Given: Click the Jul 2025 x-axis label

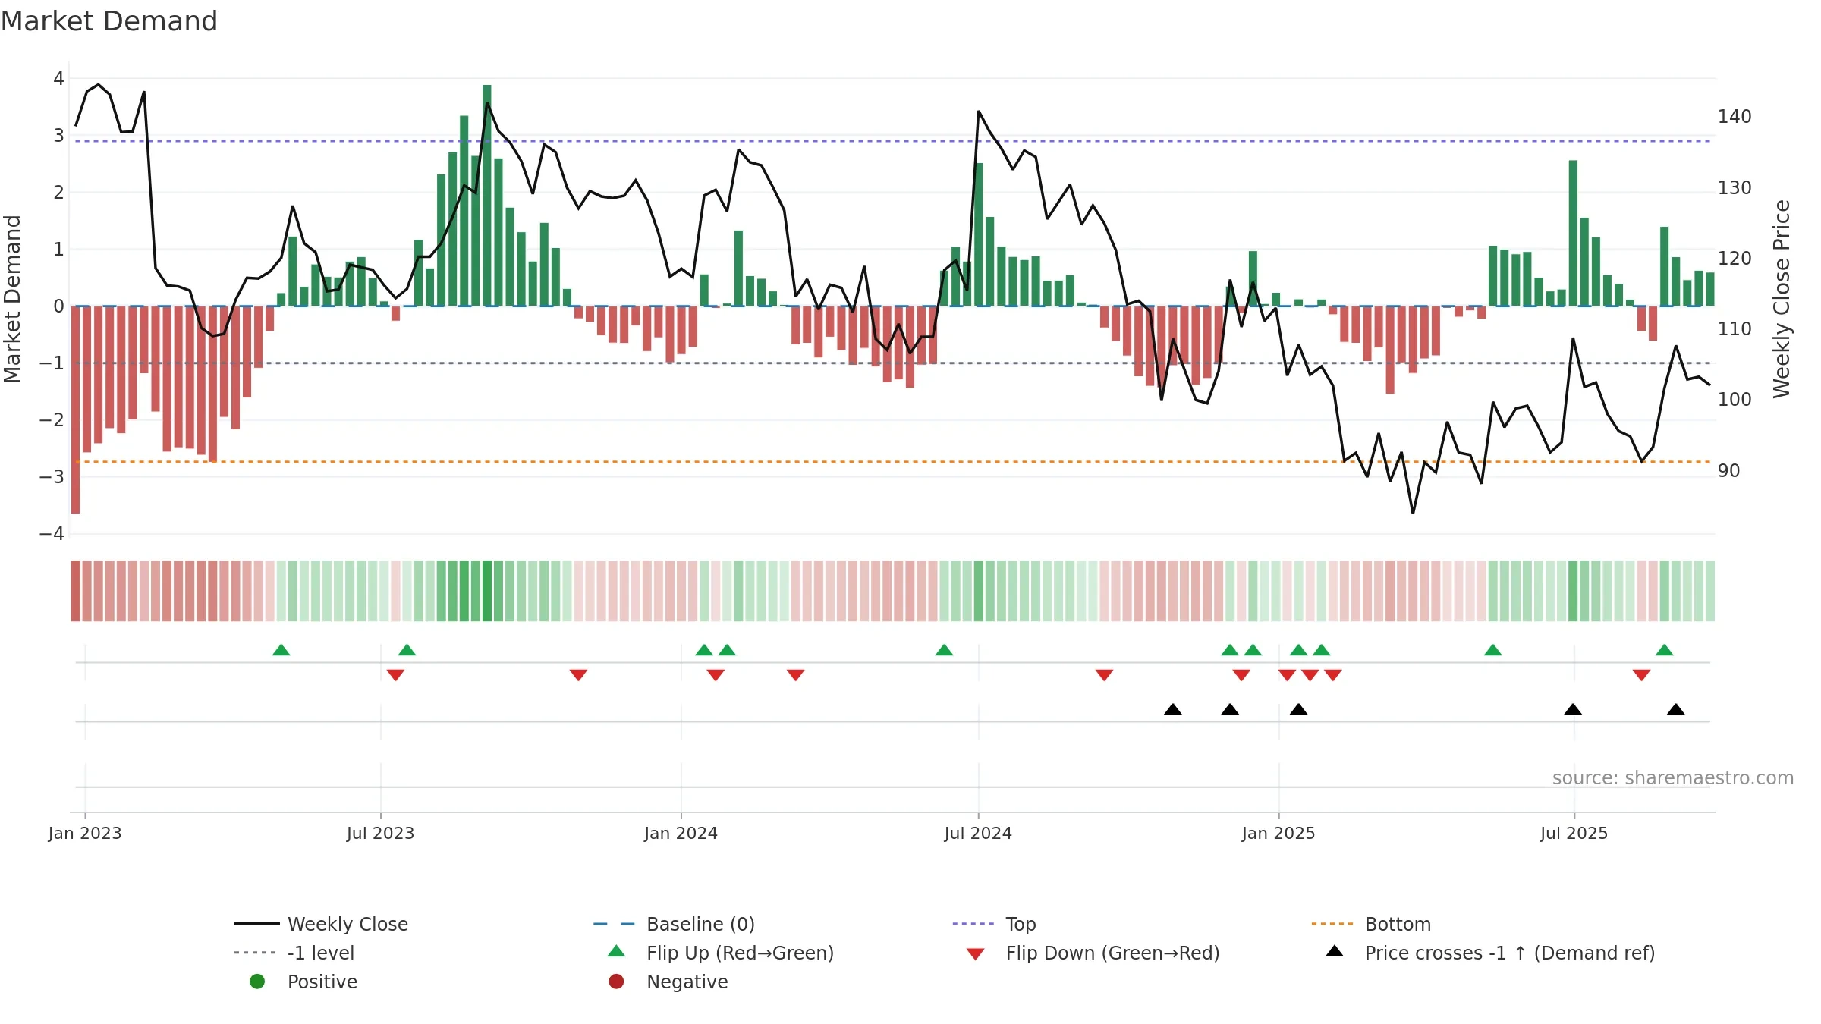Looking at the screenshot, I should point(1574,833).
